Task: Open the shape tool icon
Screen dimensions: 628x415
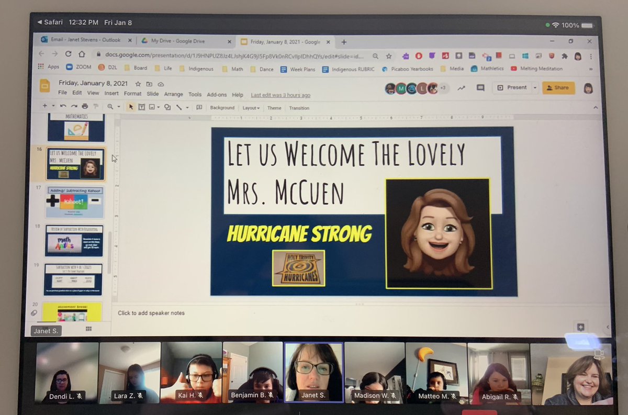Action: click(167, 107)
